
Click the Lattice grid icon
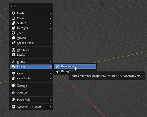coord(13,55)
